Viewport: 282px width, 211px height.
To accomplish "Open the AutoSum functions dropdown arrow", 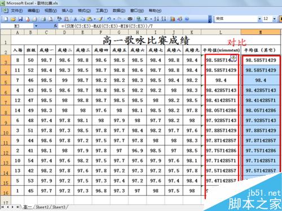I will pos(151,19).
